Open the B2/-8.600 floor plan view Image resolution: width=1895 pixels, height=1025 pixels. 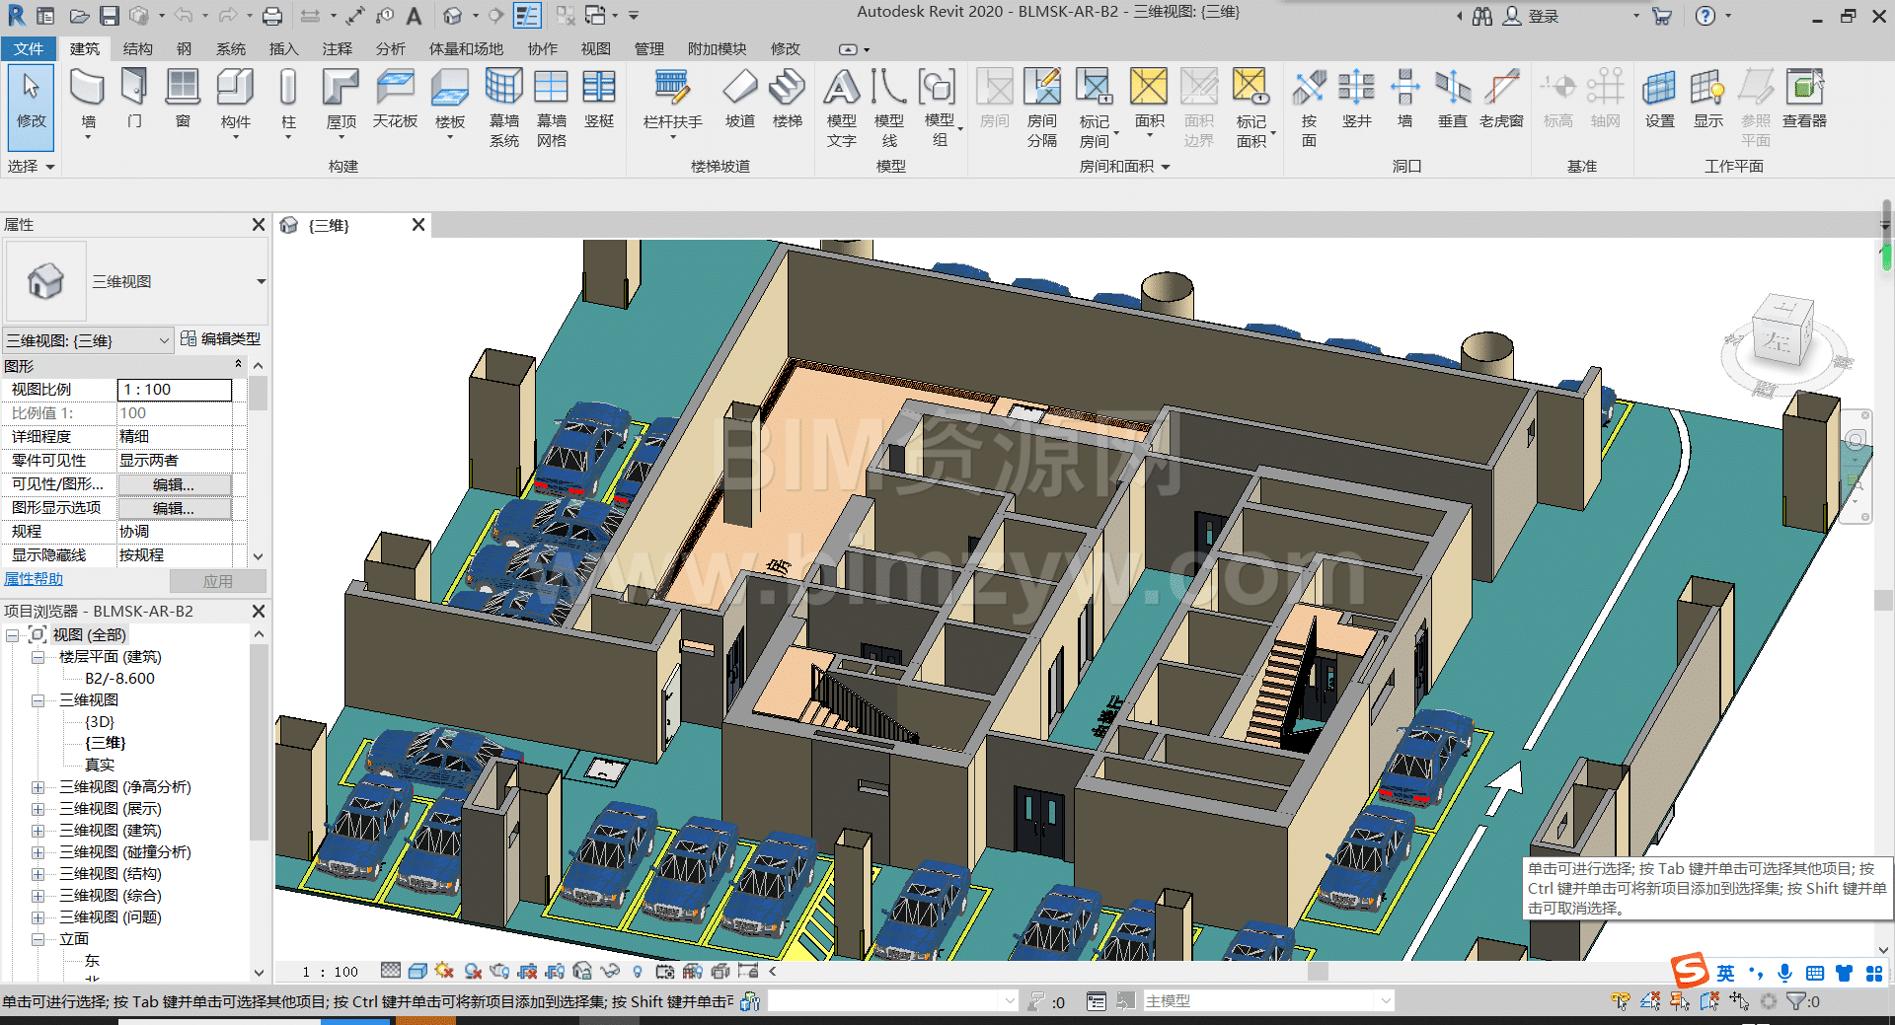pyautogui.click(x=119, y=679)
